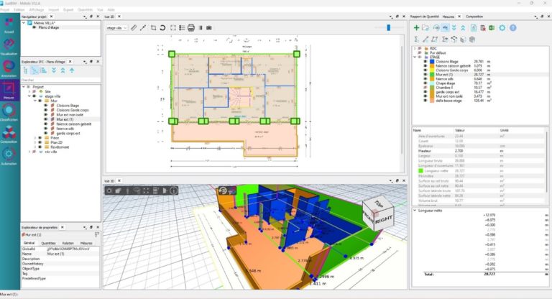Open the Quantités tab in properties explorer
The image size is (552, 299).
(49, 243)
